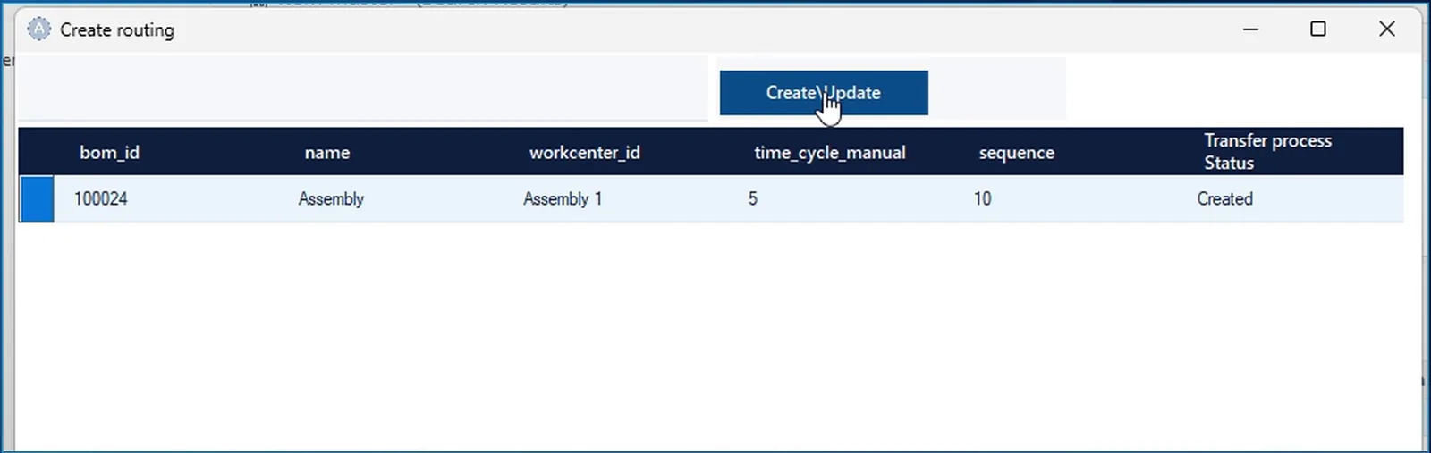Click the Create routing window icon
Image resolution: width=1431 pixels, height=453 pixels.
pyautogui.click(x=38, y=29)
